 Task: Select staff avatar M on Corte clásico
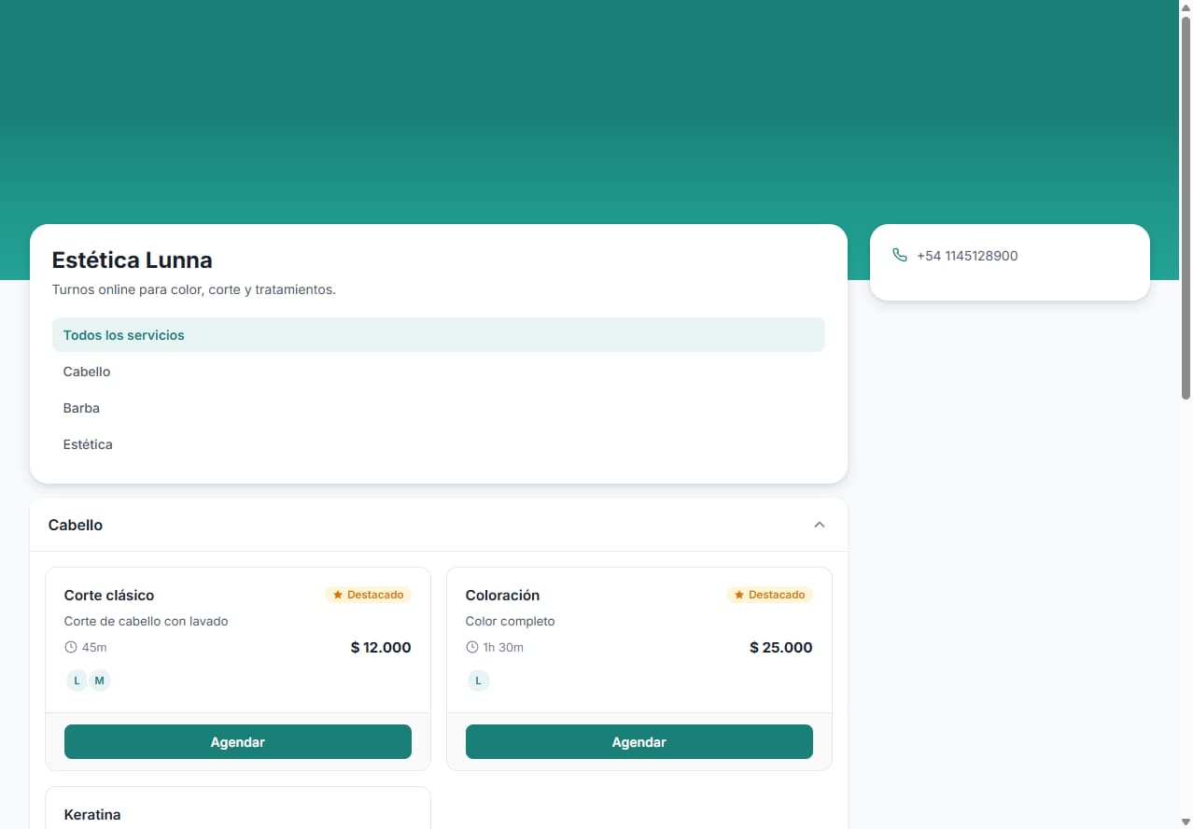[x=100, y=681]
